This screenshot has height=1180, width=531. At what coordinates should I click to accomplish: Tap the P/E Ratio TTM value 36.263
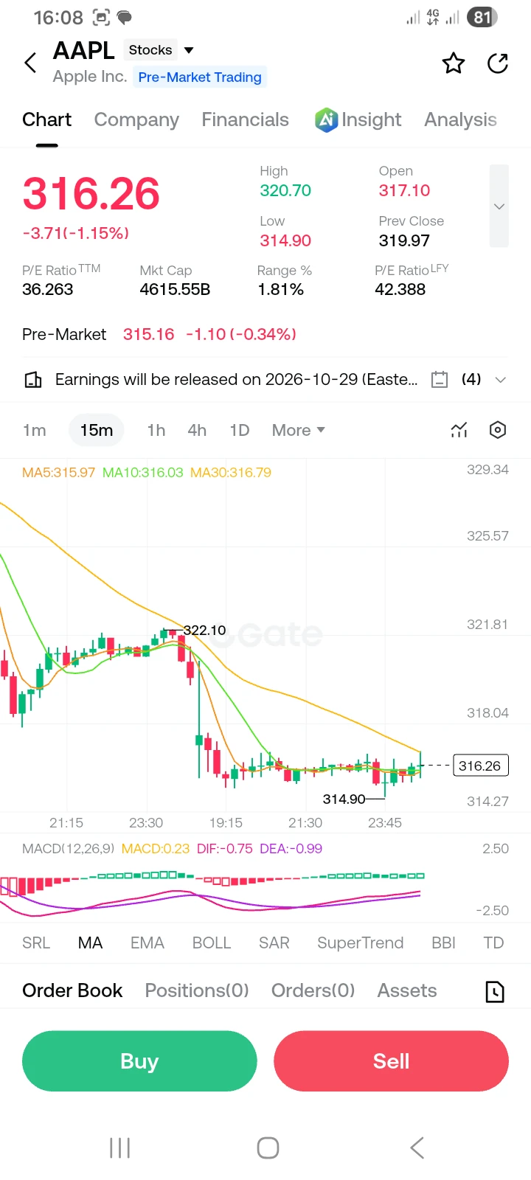(48, 289)
